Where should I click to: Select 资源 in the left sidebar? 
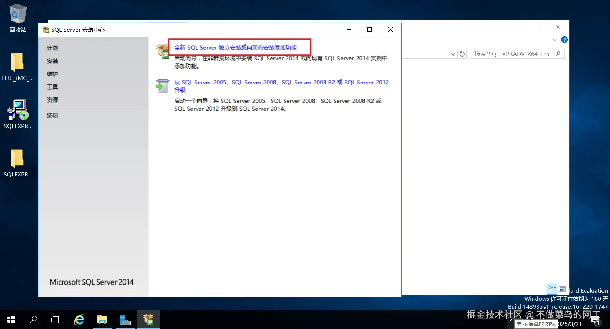point(52,100)
